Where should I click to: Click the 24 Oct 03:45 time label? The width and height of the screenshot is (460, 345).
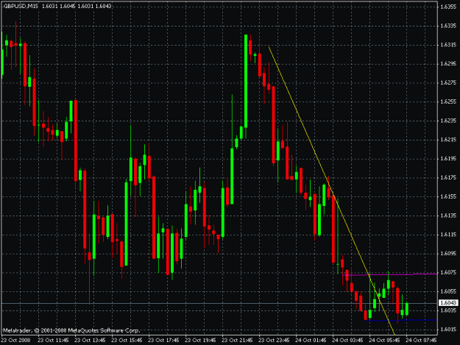pos(347,340)
